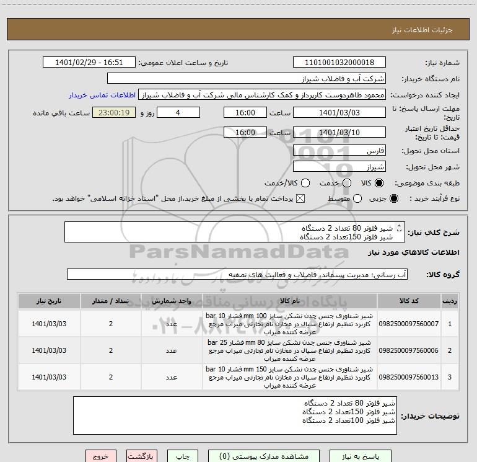Click the request creator field محمود طاهردوست
The width and height of the screenshot is (477, 462).
[x=262, y=95]
